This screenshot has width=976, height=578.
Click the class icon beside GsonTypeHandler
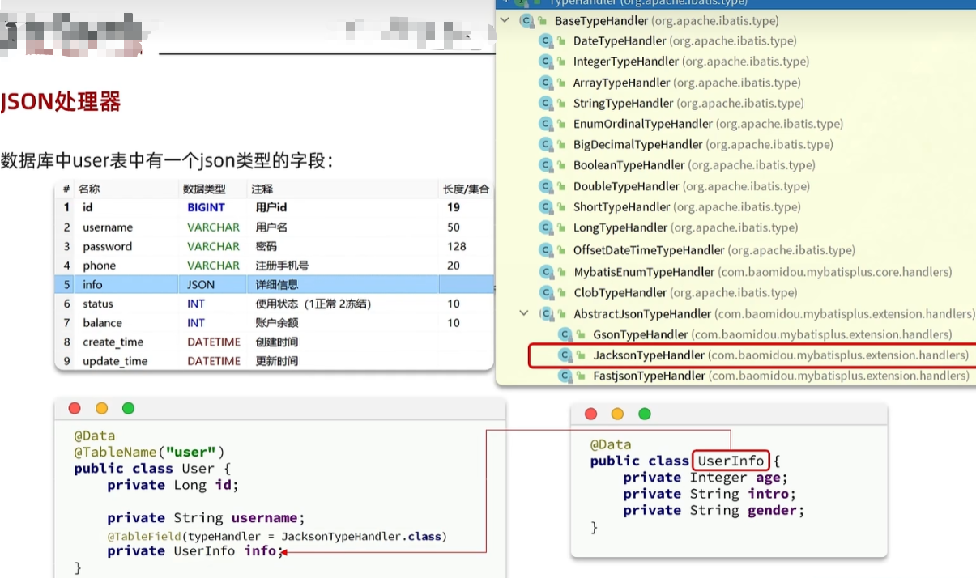coord(565,334)
